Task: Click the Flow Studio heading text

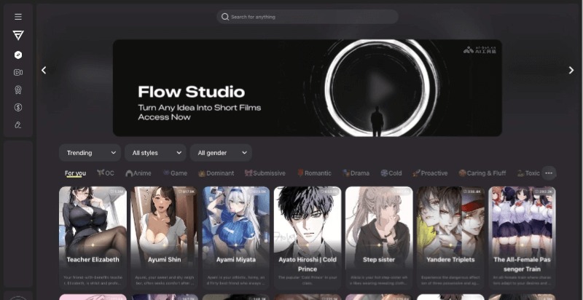Action: click(x=192, y=92)
